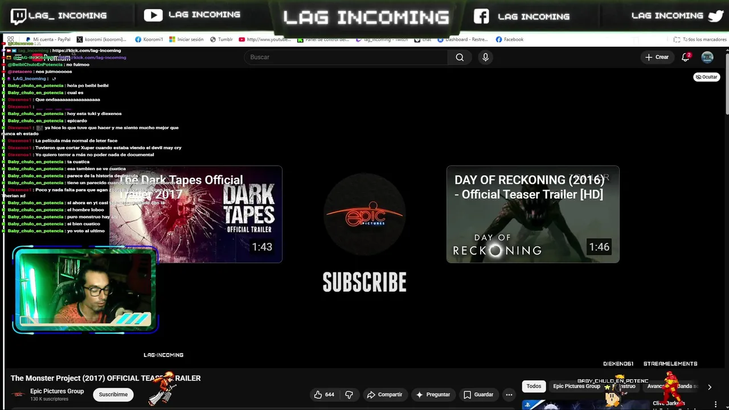Open the Todos los marcadores folder
The height and width of the screenshot is (410, 729).
(700, 39)
